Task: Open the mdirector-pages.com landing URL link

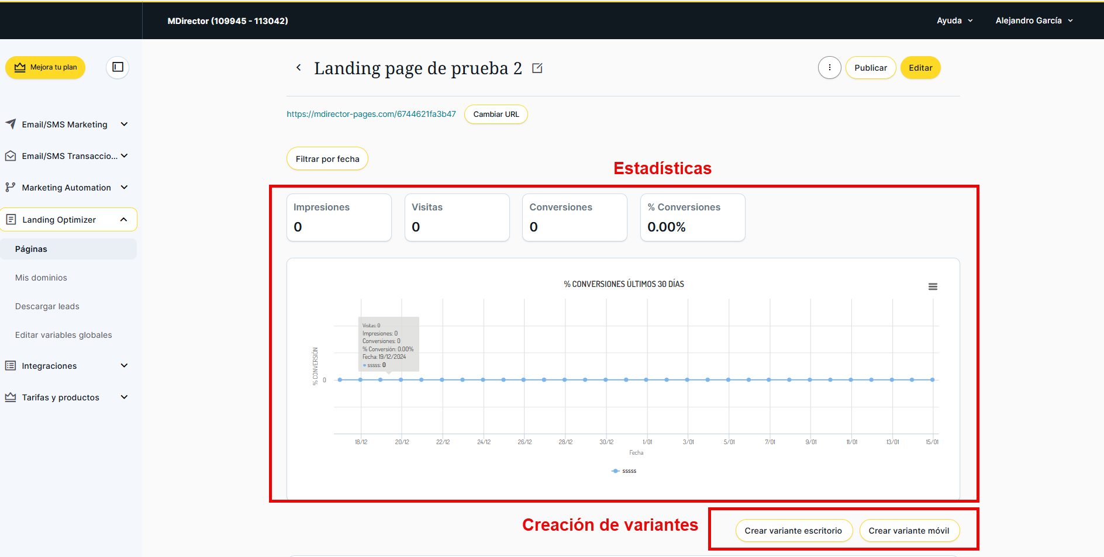Action: point(371,114)
